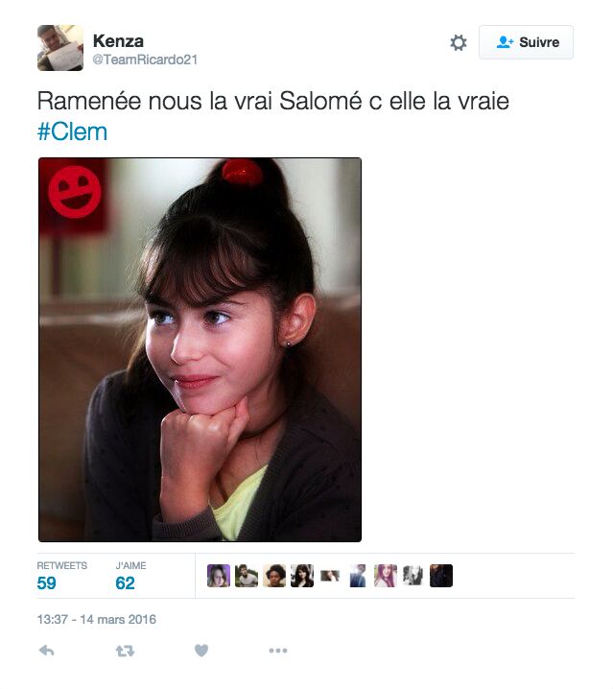
Task: Open the three-dots more options
Action: point(278,651)
